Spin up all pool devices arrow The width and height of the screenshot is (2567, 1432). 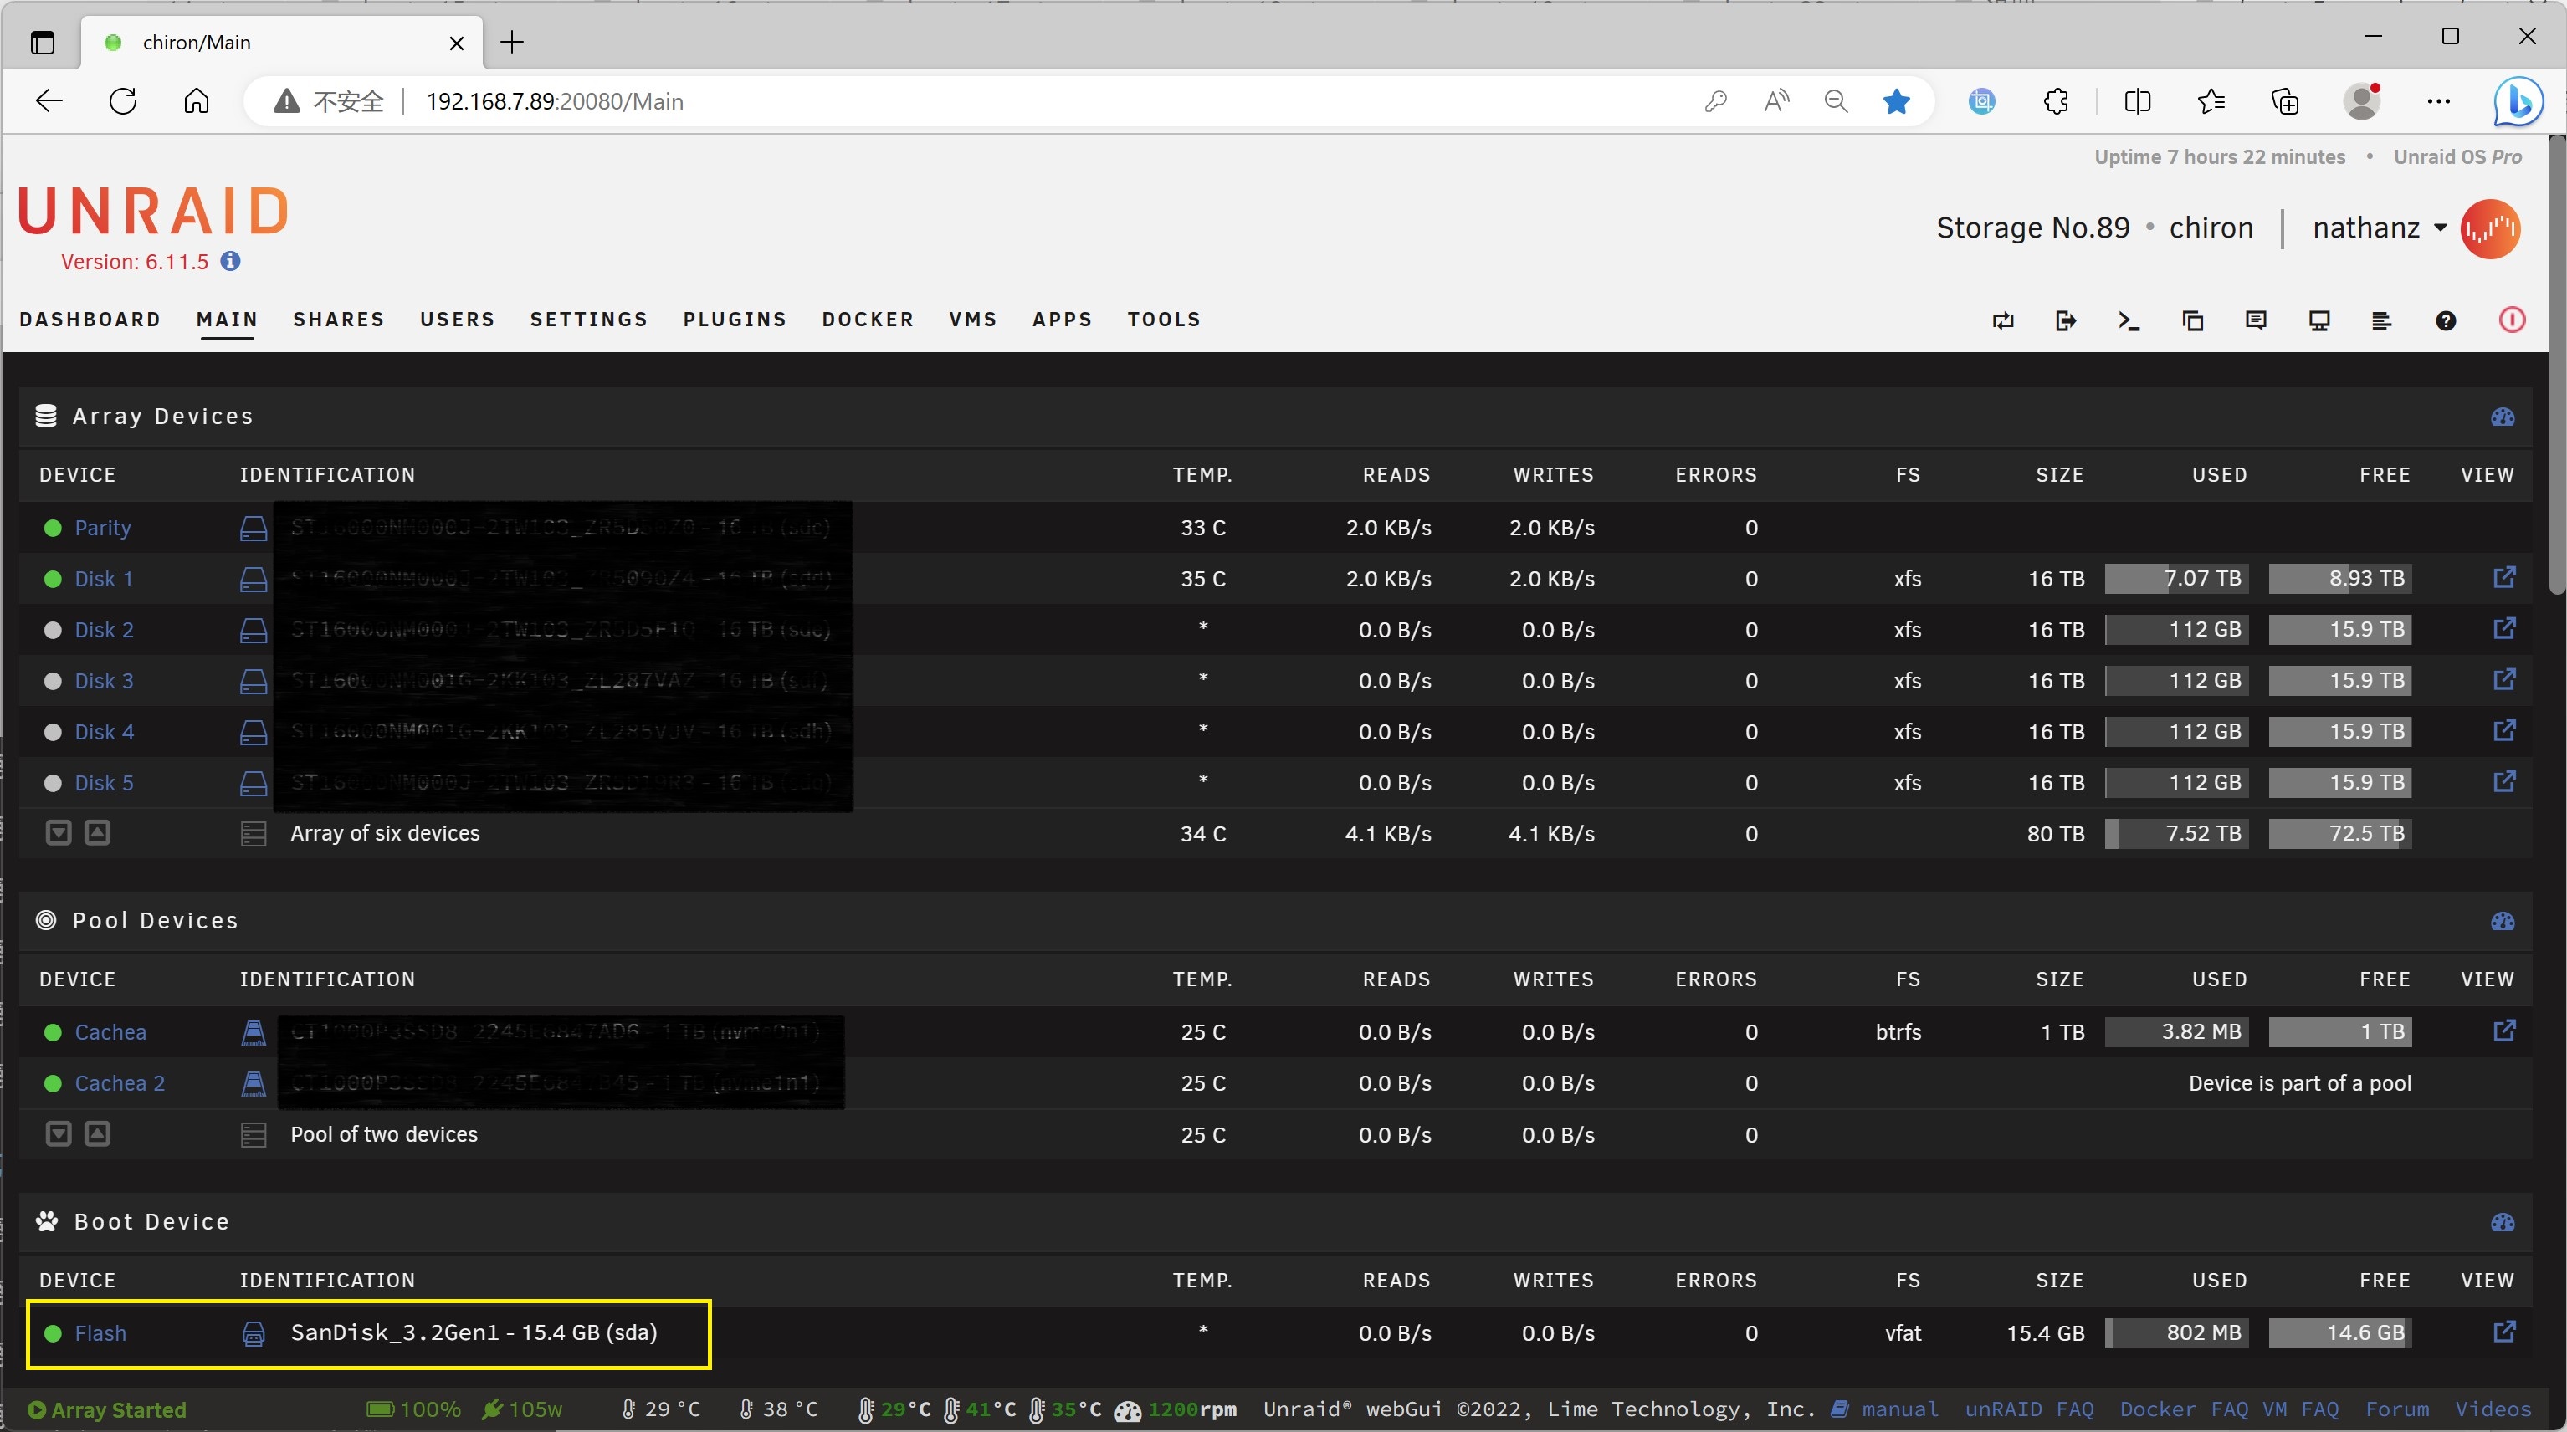[x=97, y=1134]
